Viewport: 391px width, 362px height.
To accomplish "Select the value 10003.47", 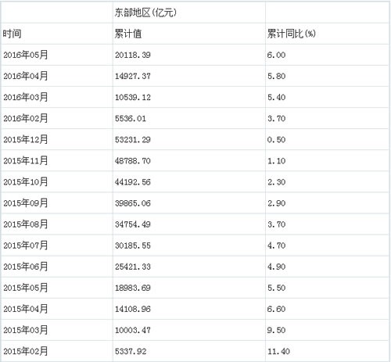I will 133,330.
